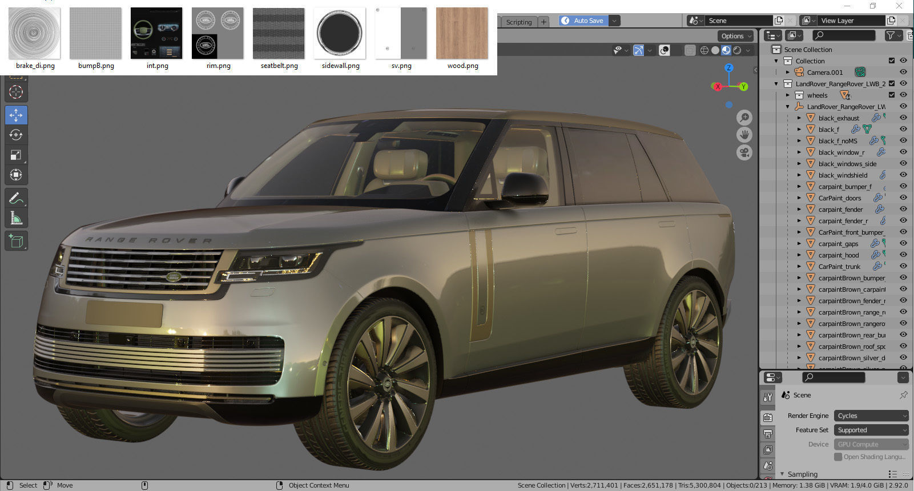The image size is (914, 491).
Task: Click the new scene icon beside Scene field
Action: coord(778,21)
